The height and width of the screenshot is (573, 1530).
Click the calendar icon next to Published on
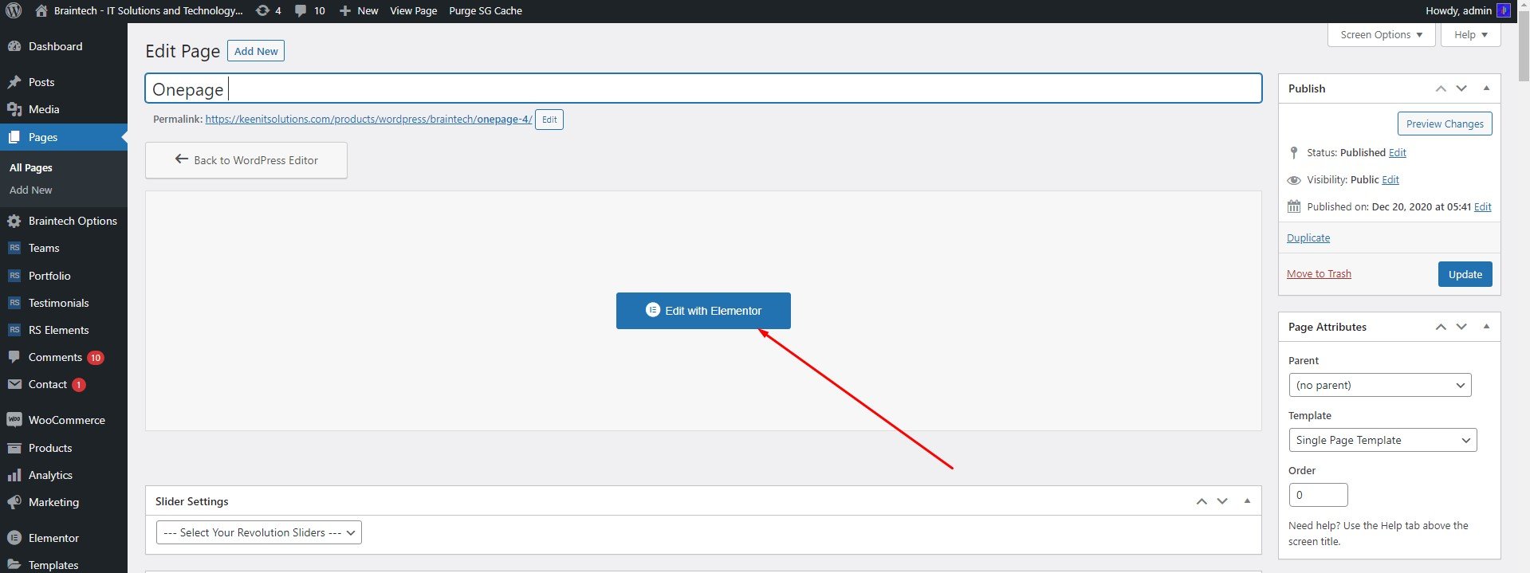[x=1294, y=206]
